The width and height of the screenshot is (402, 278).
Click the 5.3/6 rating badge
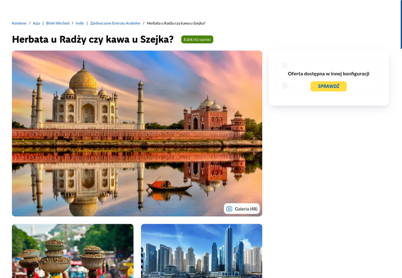(197, 40)
